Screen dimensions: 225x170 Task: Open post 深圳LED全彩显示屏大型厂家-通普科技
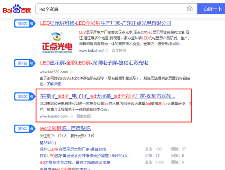coord(73,149)
